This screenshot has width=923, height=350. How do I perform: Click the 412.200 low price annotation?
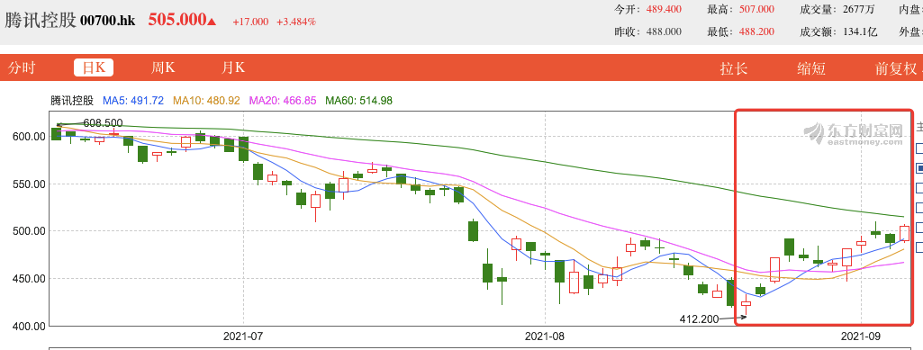700,319
